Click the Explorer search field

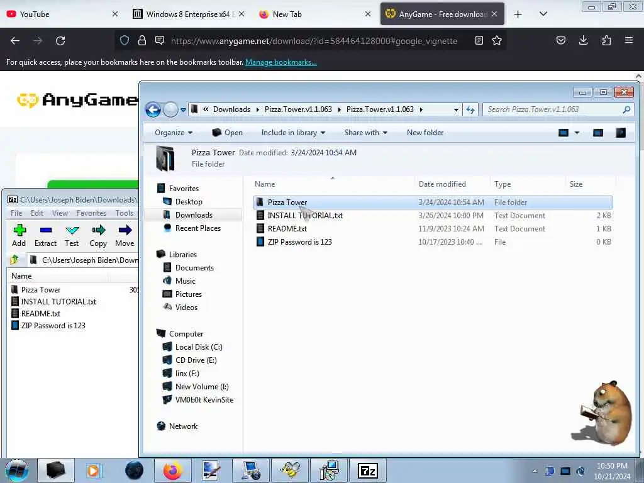(553, 109)
